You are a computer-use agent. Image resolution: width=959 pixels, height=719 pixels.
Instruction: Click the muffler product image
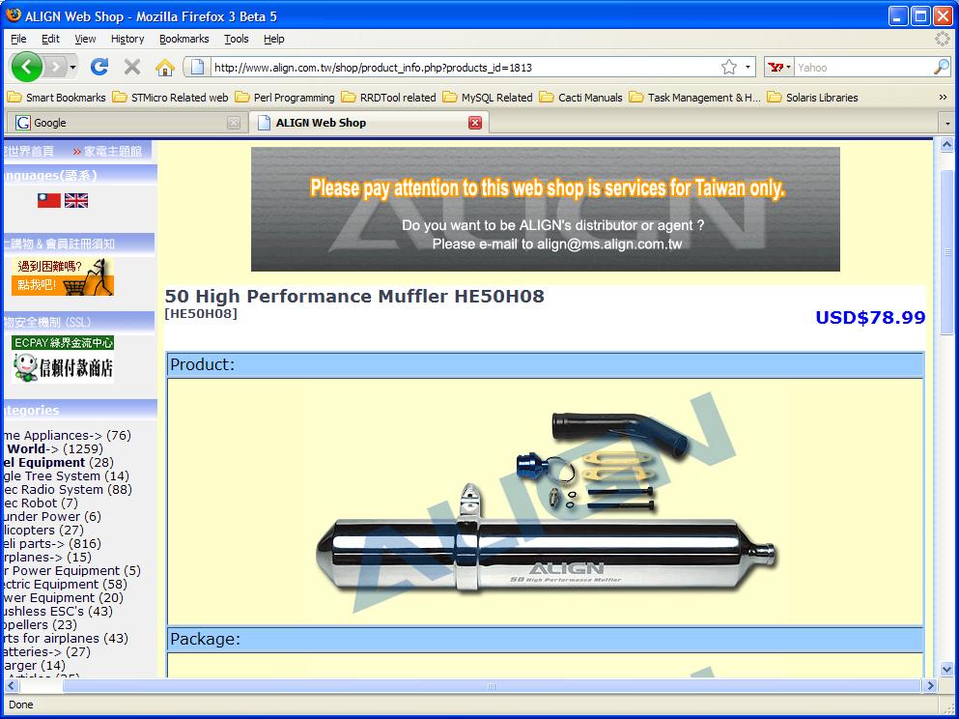[545, 502]
